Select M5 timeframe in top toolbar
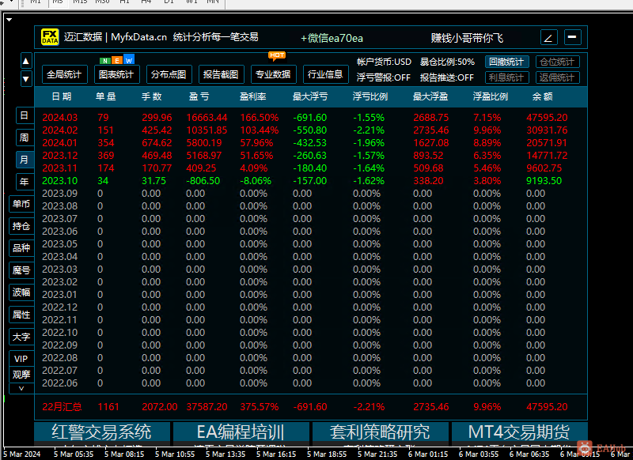The image size is (633, 460). (58, 2)
